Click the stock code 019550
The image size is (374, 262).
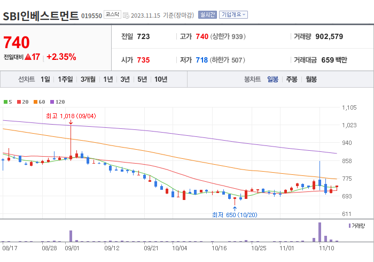91,16
